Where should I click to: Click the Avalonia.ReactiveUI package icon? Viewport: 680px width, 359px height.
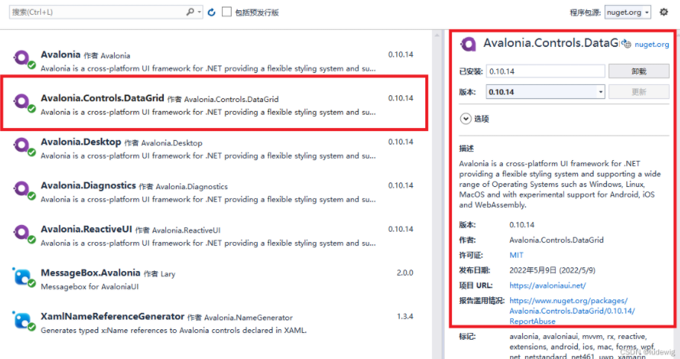coord(23,234)
